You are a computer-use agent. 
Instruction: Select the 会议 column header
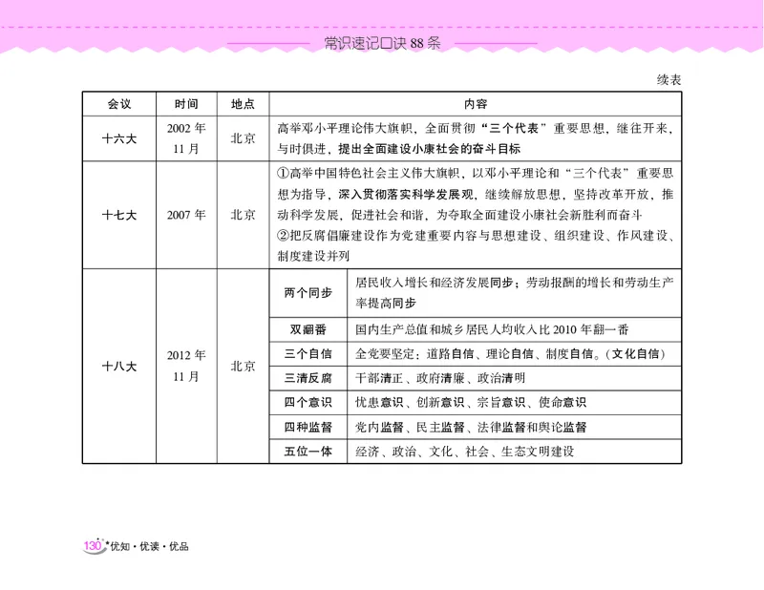point(120,105)
